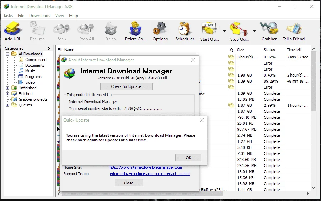This screenshot has height=201, width=321.
Task: Click the queue icon in the 2.99% row
Action: pos(231,105)
